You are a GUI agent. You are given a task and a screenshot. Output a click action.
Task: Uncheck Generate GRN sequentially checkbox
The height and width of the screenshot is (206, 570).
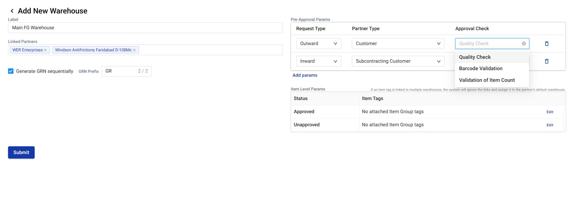pos(11,71)
